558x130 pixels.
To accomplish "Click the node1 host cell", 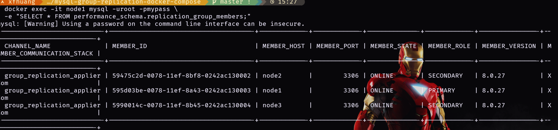I will point(272,91).
